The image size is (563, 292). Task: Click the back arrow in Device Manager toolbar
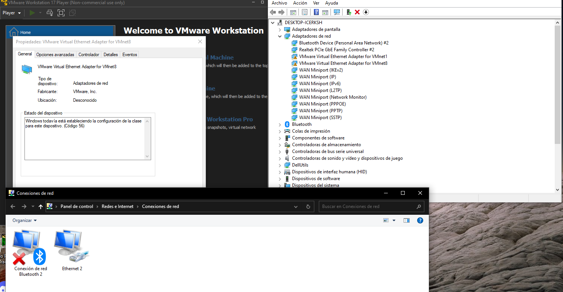(x=273, y=12)
